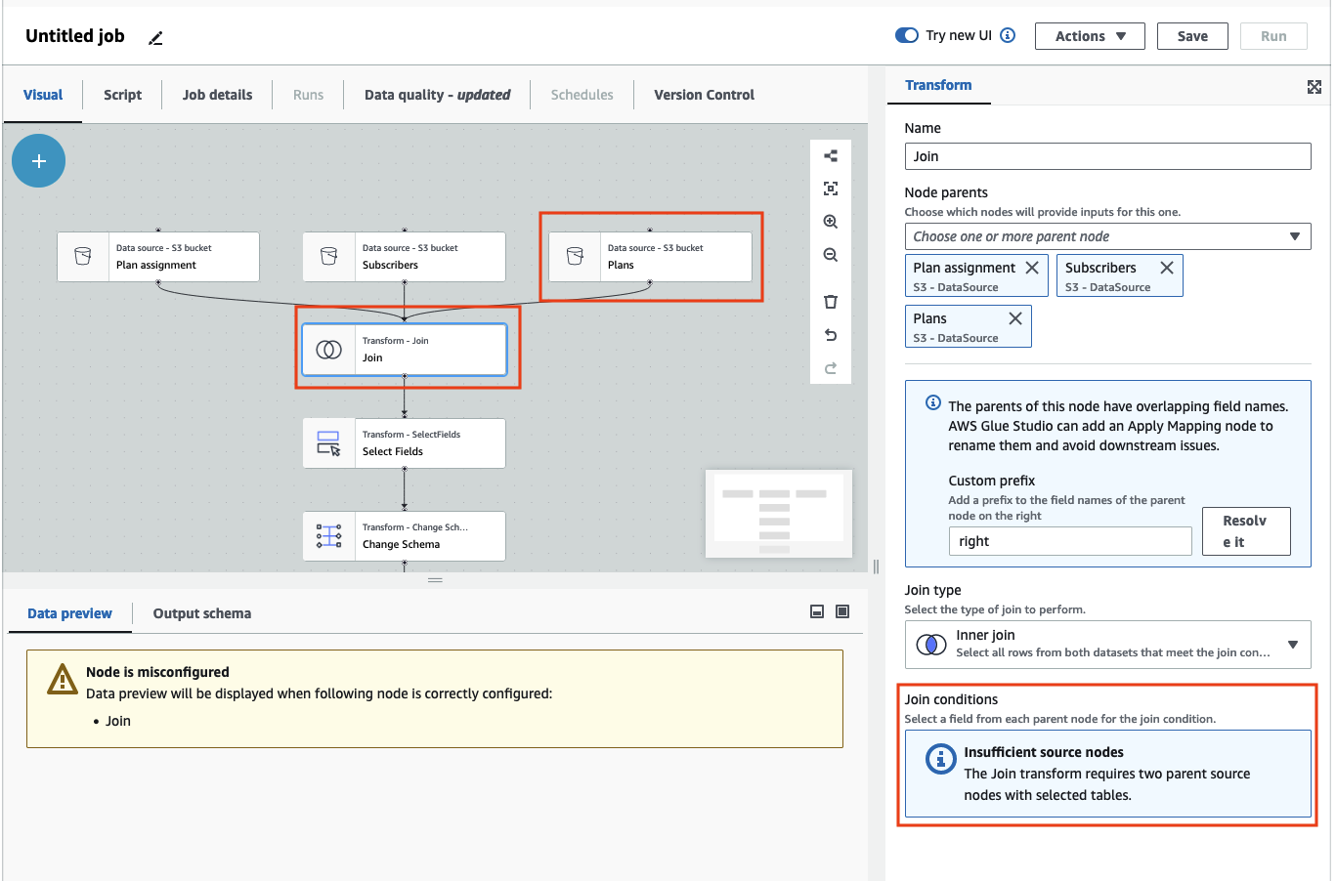Open the Try new UI info icon
1336x881 pixels.
pyautogui.click(x=1008, y=35)
